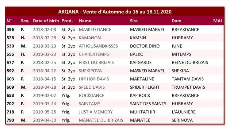This screenshot has width=230, height=131.
Task: Click the ROCKDANCE yearling name
Action: 91,95
